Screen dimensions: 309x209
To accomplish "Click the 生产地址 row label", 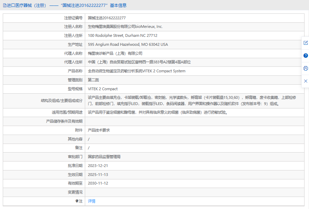I will pyautogui.click(x=75, y=44).
